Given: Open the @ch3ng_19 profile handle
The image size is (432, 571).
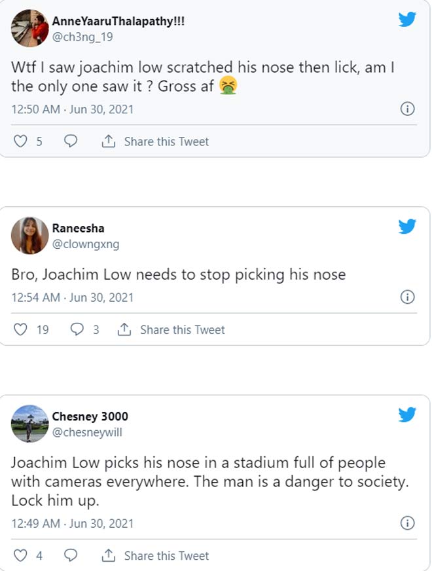Looking at the screenshot, I should tap(82, 37).
